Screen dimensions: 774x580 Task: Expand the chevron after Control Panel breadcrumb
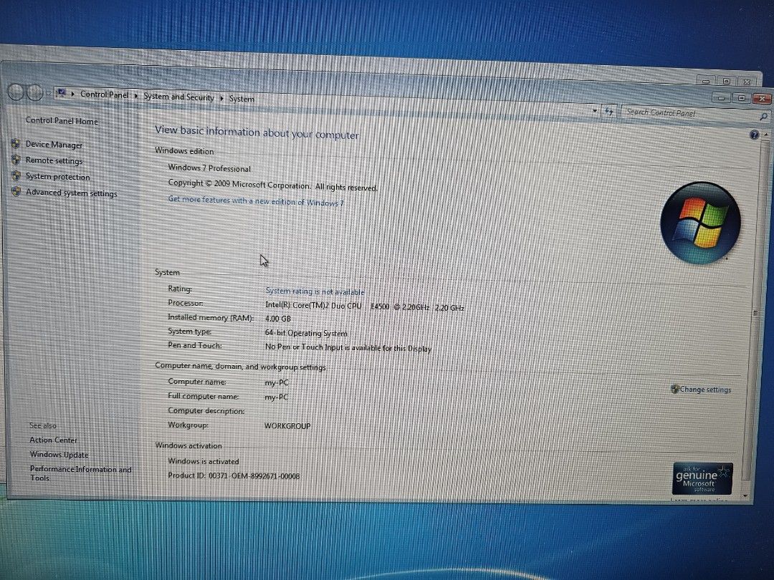(x=135, y=95)
